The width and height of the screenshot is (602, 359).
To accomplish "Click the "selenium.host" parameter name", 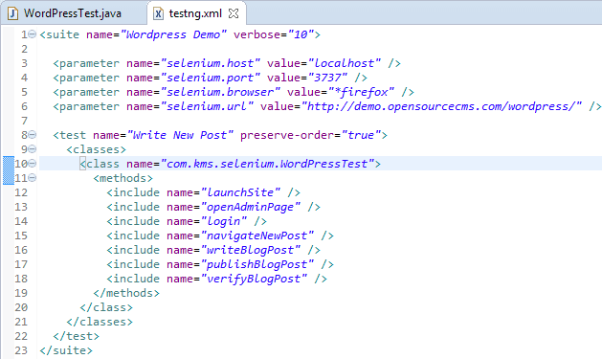I will [211, 63].
